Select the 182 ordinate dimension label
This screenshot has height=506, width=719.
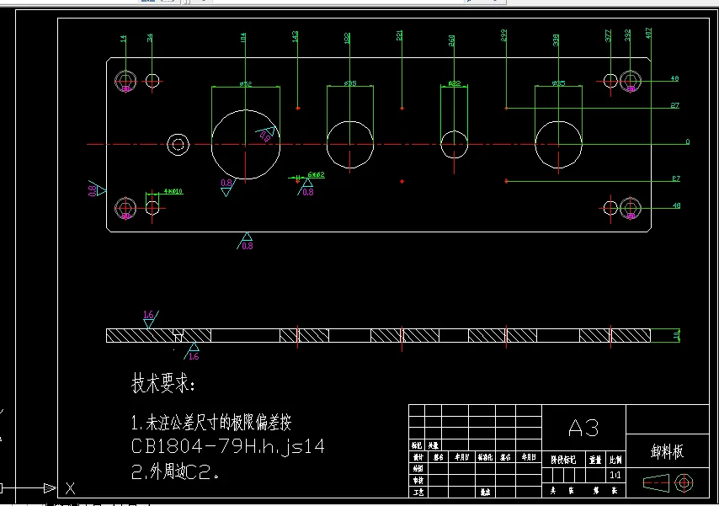pos(347,38)
